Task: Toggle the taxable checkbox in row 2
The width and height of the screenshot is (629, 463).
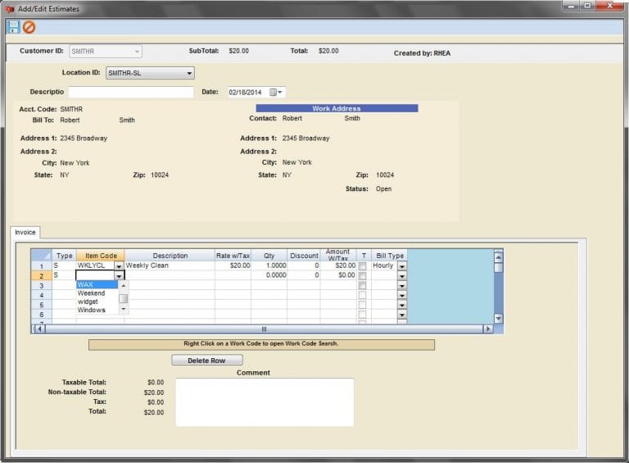Action: (x=362, y=275)
